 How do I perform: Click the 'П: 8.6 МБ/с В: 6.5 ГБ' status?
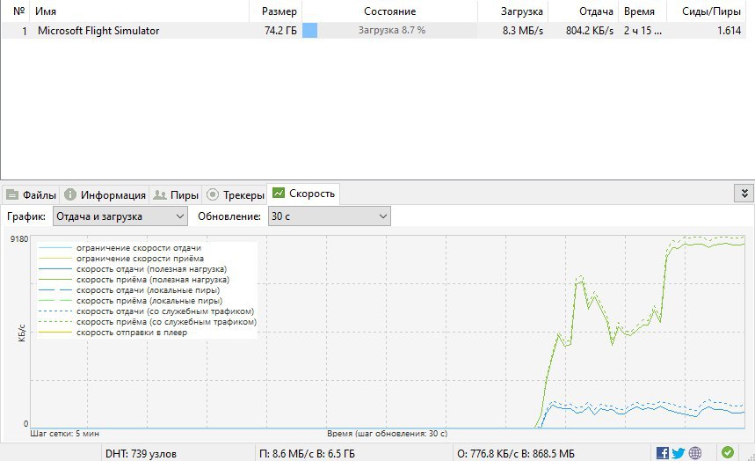point(307,454)
